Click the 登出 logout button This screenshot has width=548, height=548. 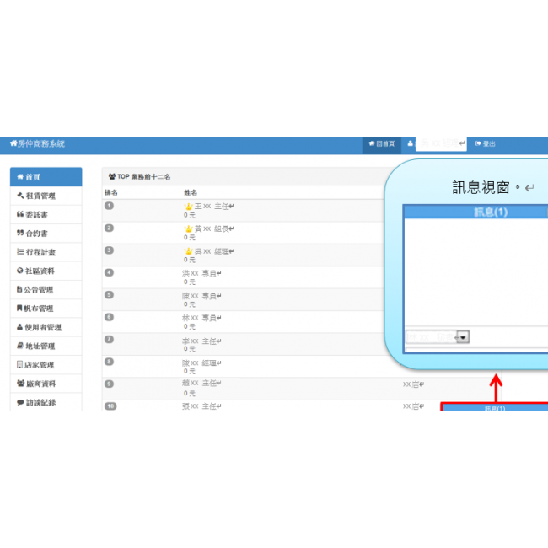tap(486, 144)
